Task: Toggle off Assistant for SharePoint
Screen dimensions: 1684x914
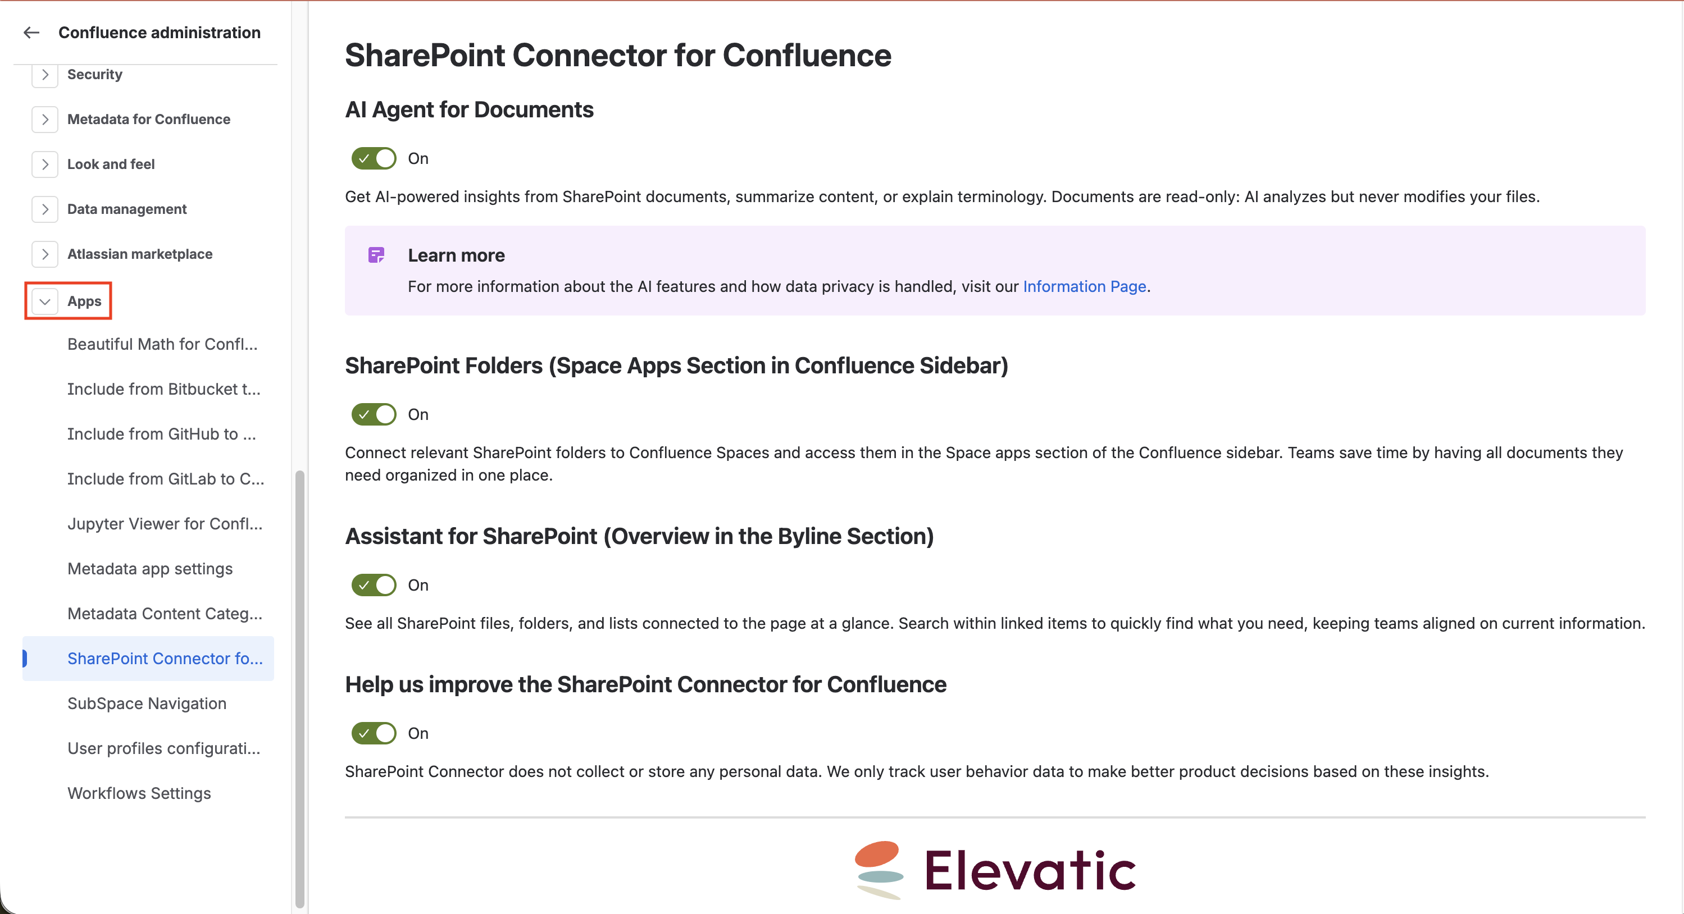Action: (x=374, y=585)
